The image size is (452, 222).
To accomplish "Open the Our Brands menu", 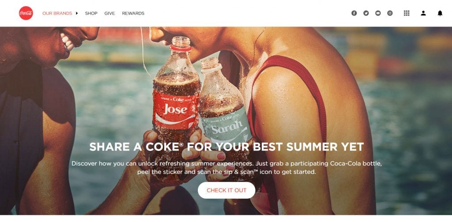I will (x=57, y=13).
